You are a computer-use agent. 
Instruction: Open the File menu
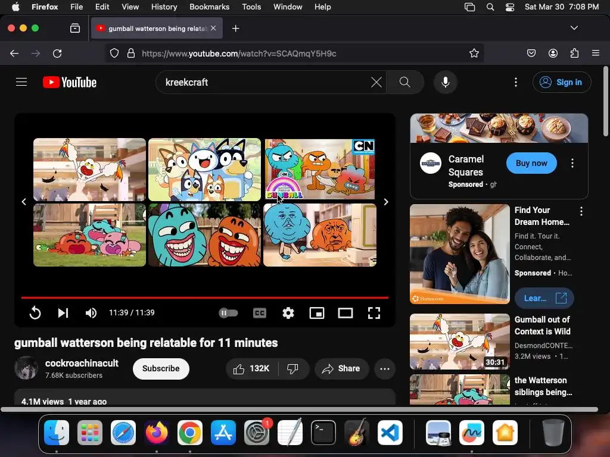point(77,7)
